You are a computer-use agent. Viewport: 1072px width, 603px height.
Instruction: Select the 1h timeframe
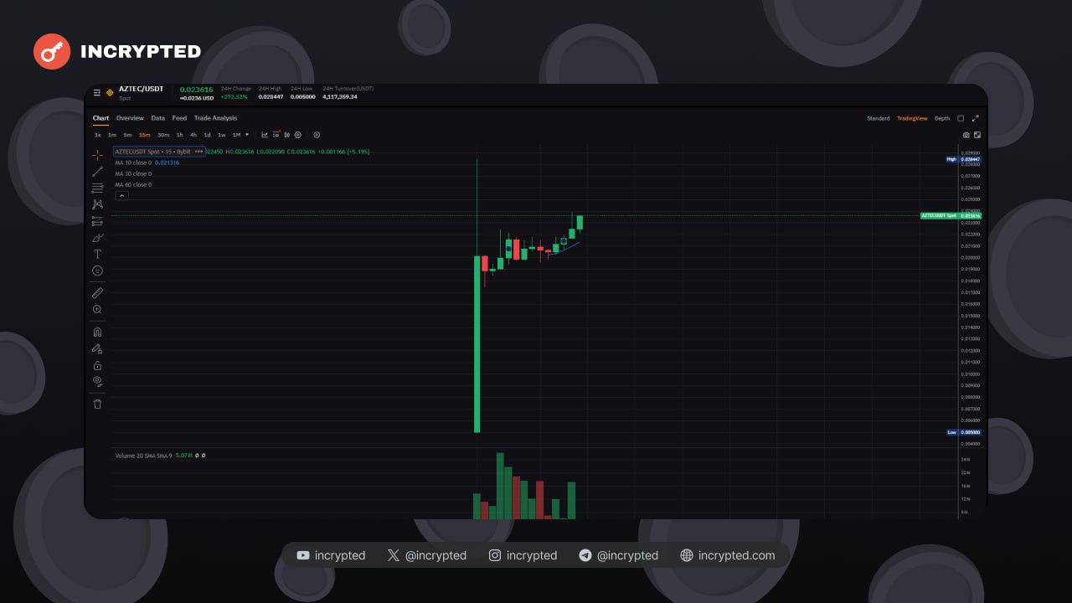pos(179,135)
